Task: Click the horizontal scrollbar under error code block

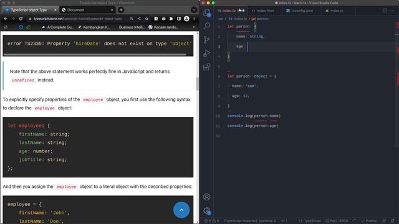Action: click(x=95, y=54)
